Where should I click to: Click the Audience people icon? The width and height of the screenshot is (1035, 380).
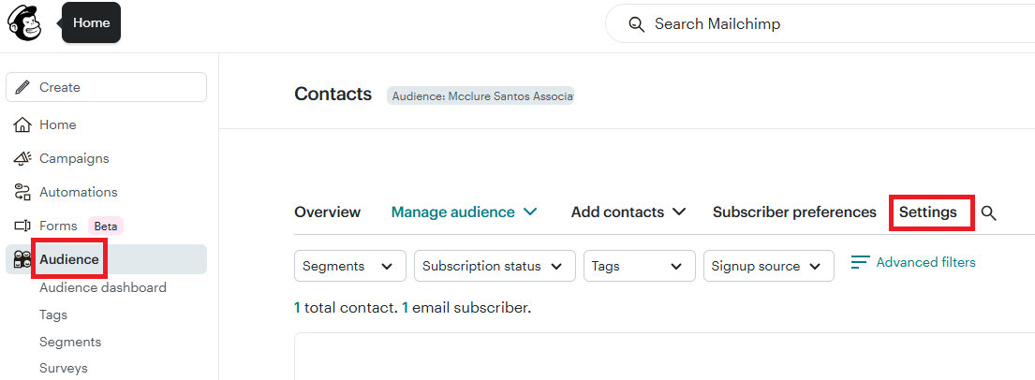tap(22, 259)
